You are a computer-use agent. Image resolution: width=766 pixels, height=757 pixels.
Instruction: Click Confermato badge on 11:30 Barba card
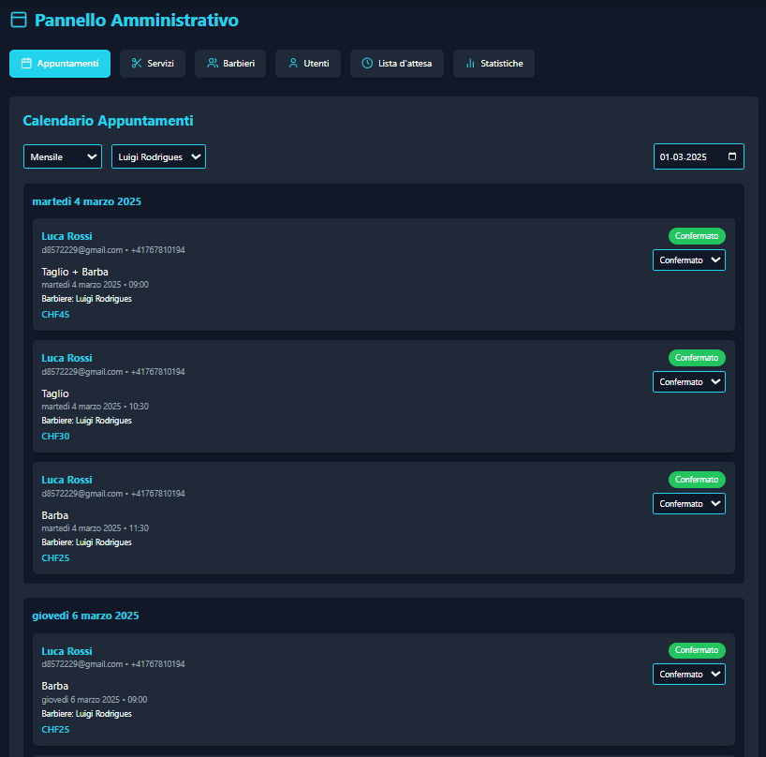click(697, 480)
